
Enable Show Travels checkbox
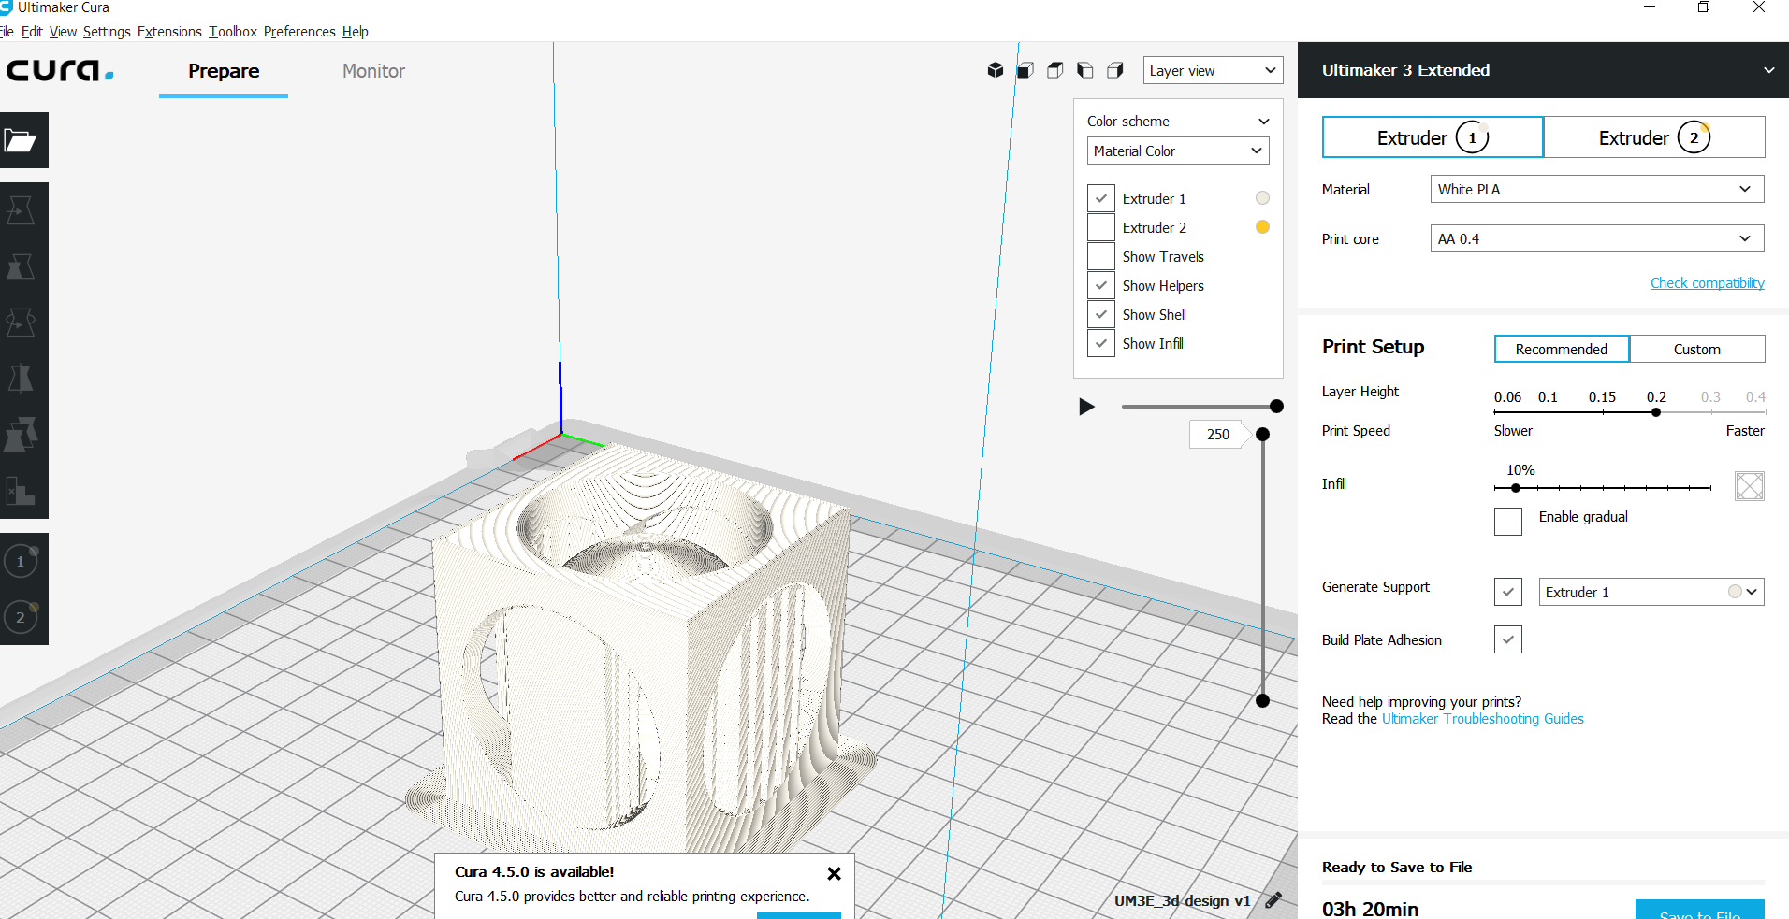coord(1101,256)
